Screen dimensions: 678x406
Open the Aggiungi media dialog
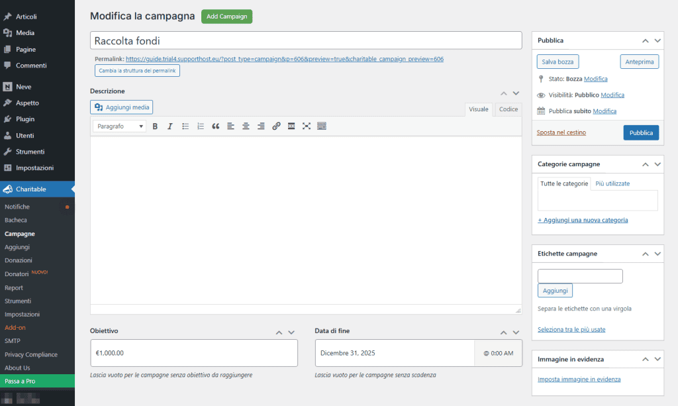pos(121,107)
